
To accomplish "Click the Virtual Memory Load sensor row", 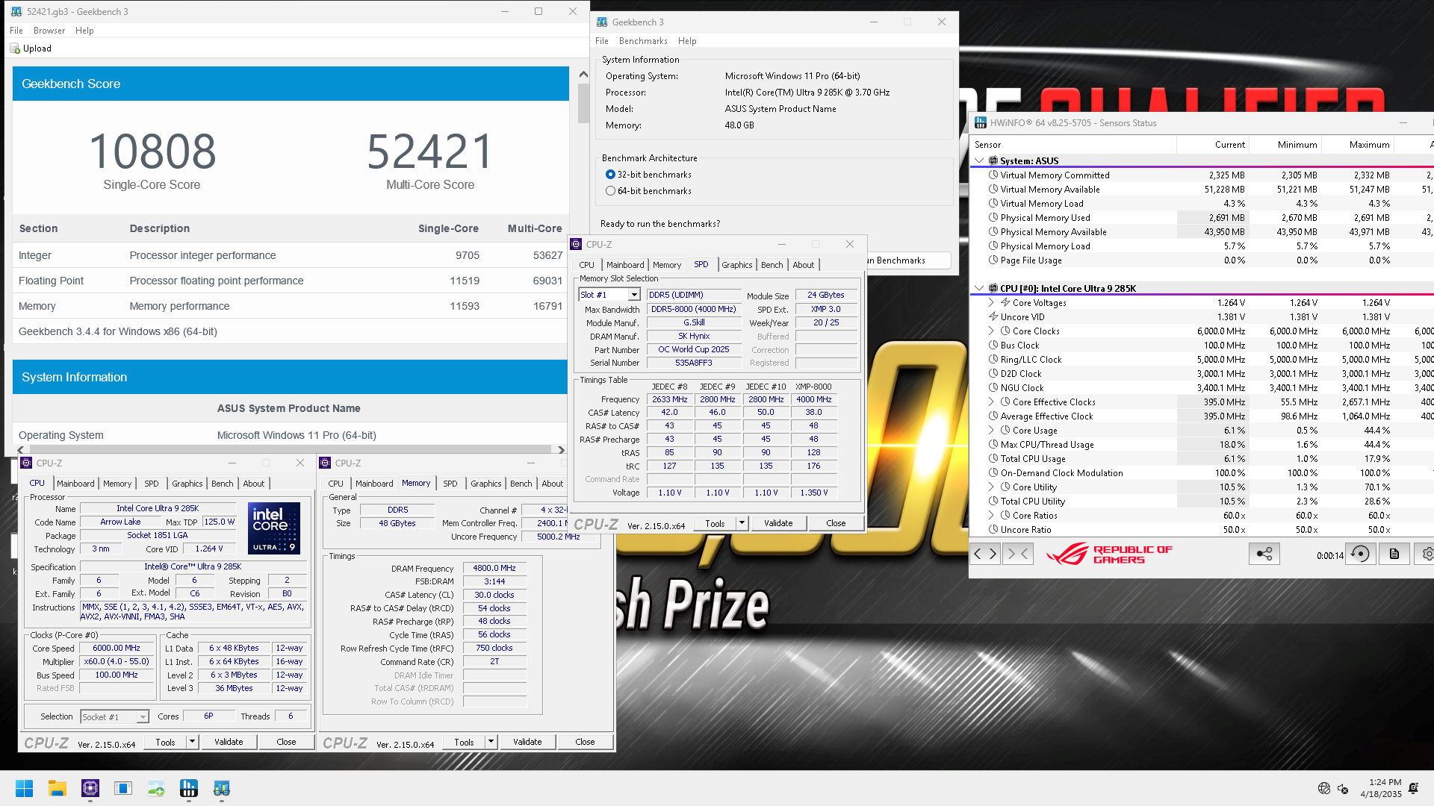I will tap(1201, 204).
